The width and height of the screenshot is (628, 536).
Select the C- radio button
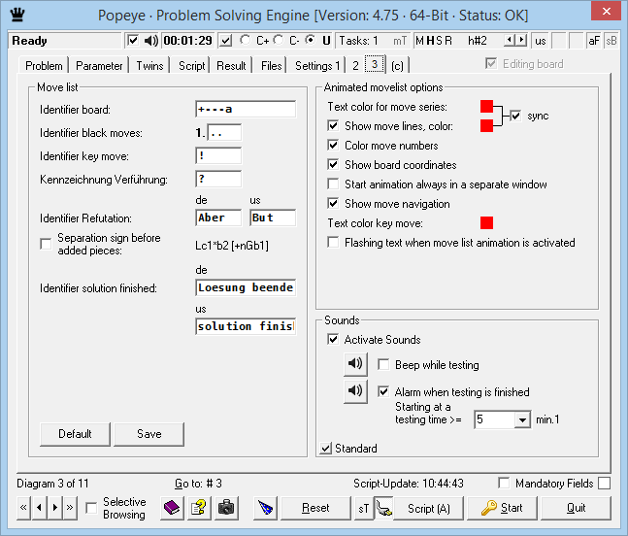coord(279,40)
